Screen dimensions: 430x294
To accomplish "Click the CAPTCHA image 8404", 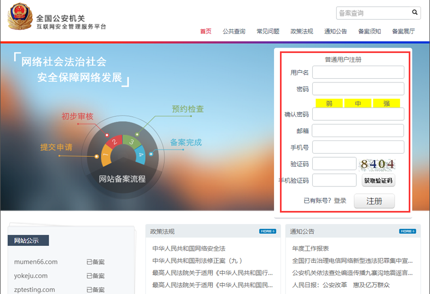I will (377, 164).
